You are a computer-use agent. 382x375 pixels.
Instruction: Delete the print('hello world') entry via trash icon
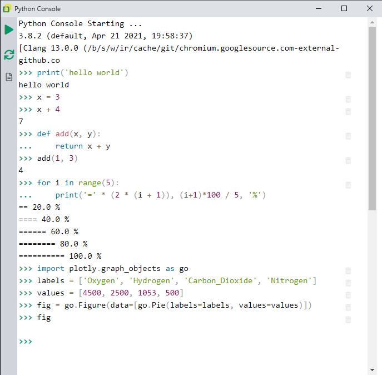(348, 75)
